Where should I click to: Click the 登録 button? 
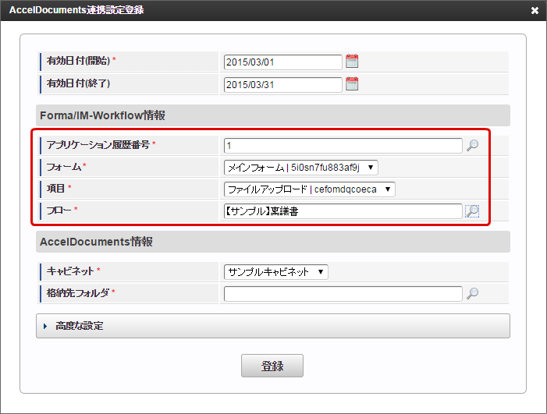point(272,366)
